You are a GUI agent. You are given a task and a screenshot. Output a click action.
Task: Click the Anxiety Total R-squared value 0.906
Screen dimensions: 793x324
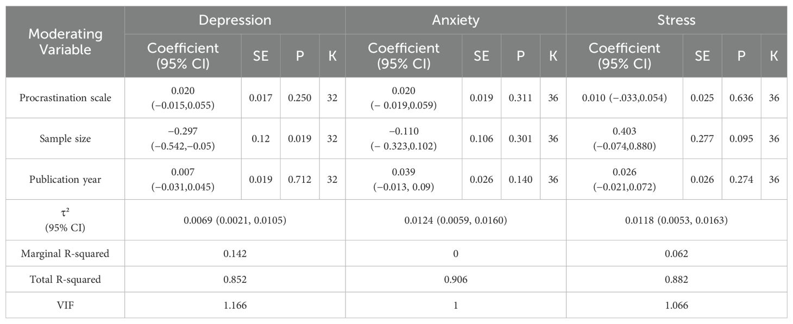455,279
